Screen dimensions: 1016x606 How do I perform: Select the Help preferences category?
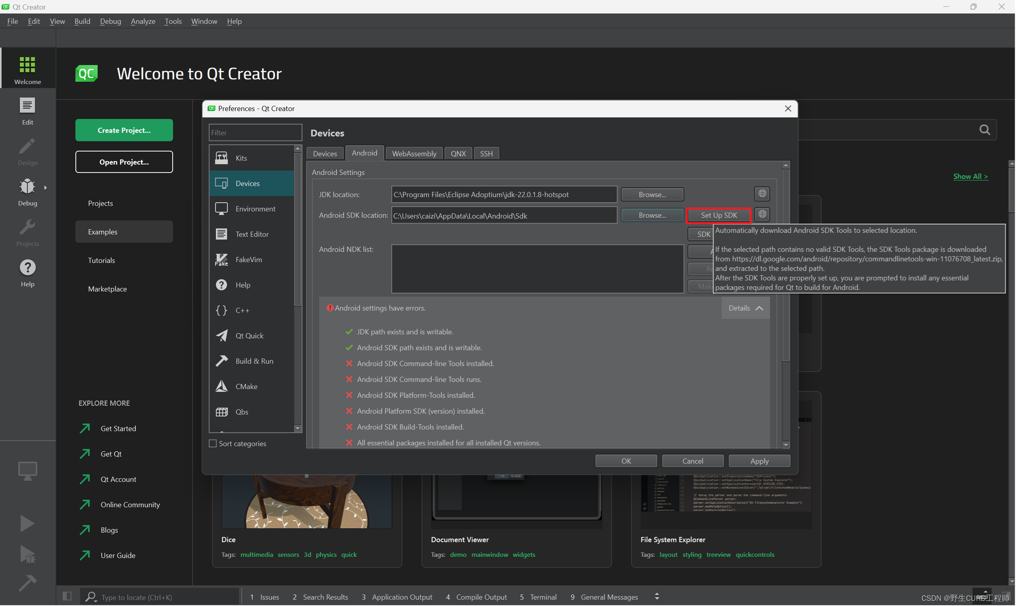click(x=252, y=285)
